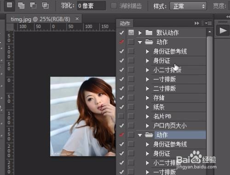Image resolution: width=230 pixels, height=175 pixels.
Task: Select the 动作 panel tab
Action: 125,23
